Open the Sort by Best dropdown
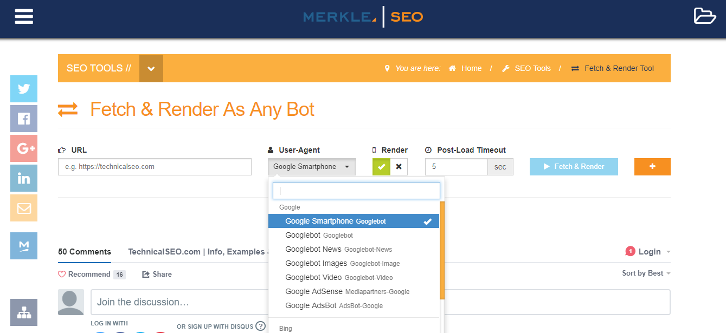 [646, 273]
